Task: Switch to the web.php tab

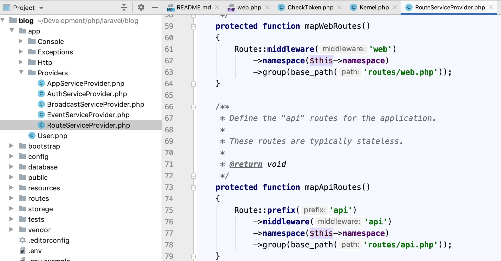Action: click(x=249, y=7)
